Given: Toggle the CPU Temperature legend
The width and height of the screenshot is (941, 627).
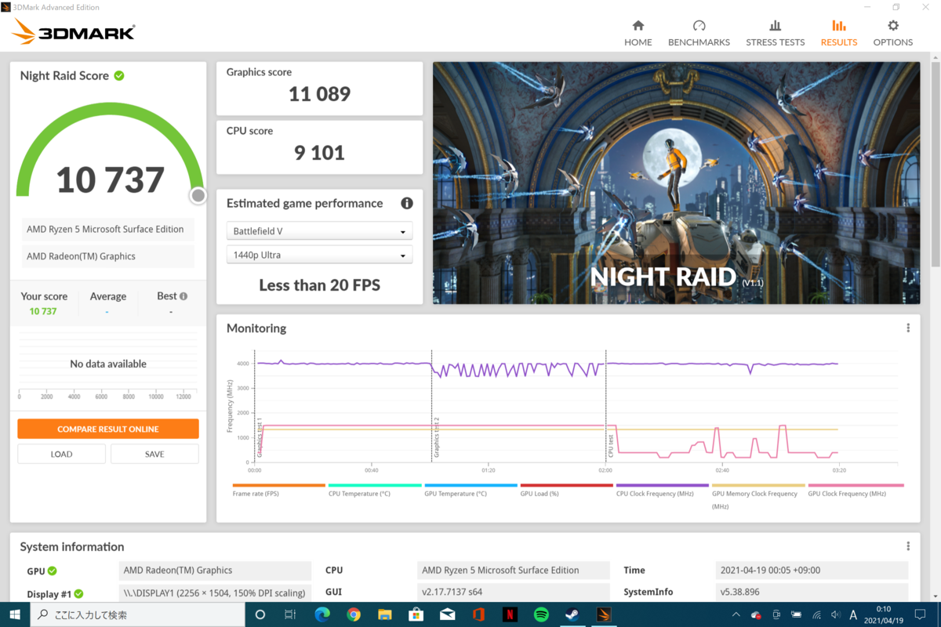Looking at the screenshot, I should click(x=374, y=491).
